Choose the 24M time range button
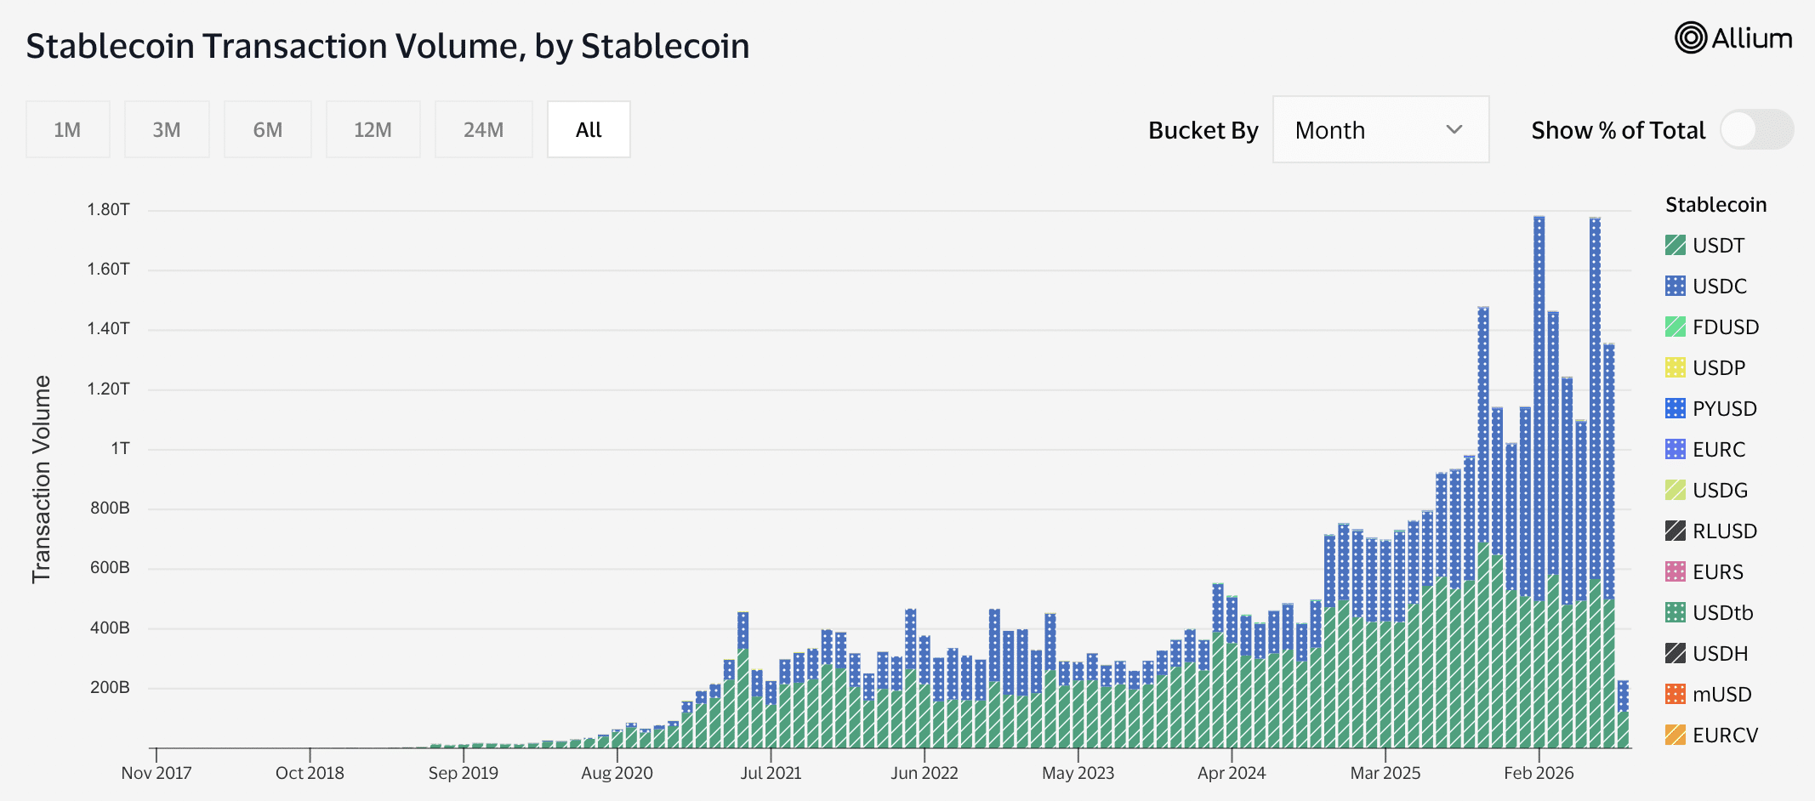This screenshot has height=801, width=1815. click(483, 129)
